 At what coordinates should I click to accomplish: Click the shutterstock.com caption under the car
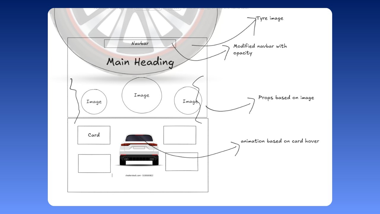pos(139,176)
